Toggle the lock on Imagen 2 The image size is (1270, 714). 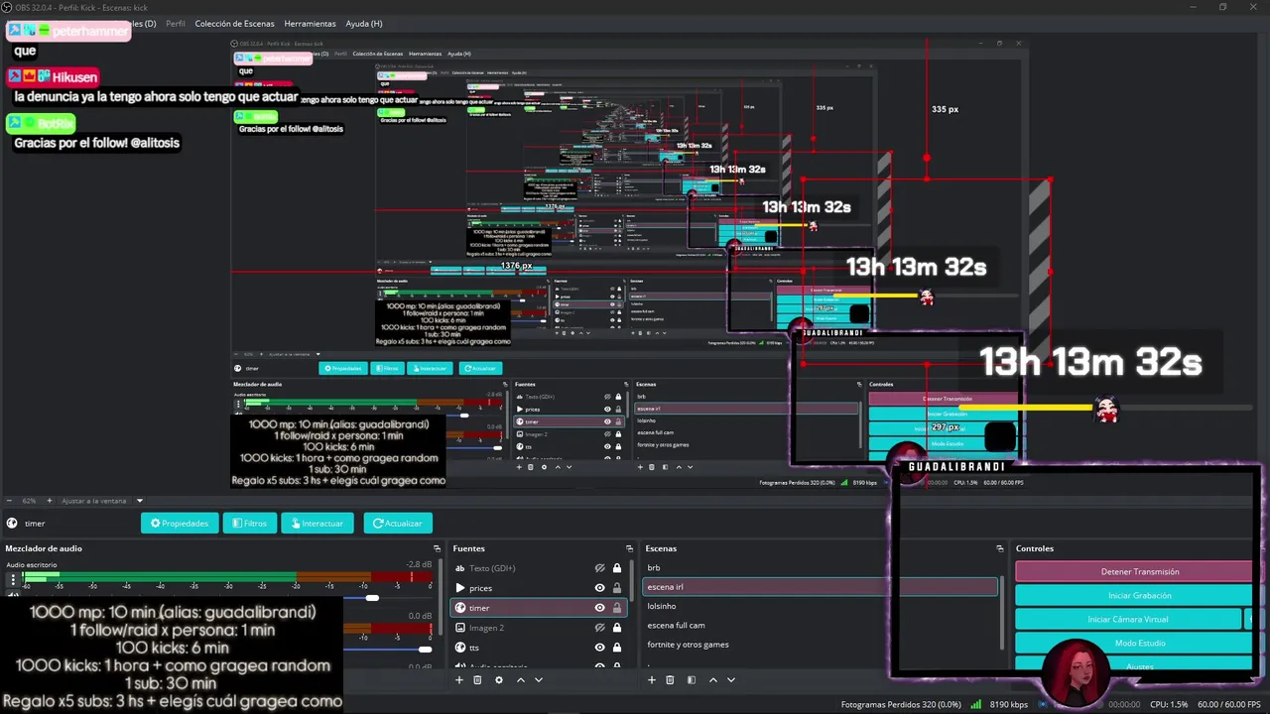tap(617, 628)
